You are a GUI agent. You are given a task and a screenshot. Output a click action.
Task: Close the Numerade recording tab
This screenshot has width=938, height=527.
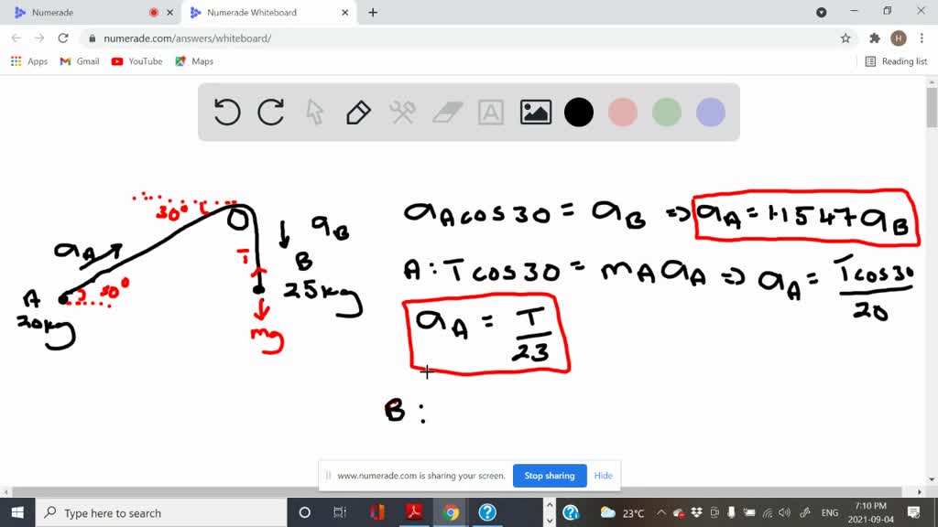169,13
